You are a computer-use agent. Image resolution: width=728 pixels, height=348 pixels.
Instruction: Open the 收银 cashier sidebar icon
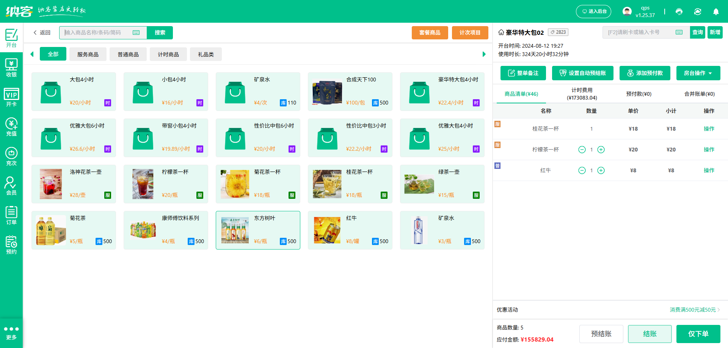(11, 67)
